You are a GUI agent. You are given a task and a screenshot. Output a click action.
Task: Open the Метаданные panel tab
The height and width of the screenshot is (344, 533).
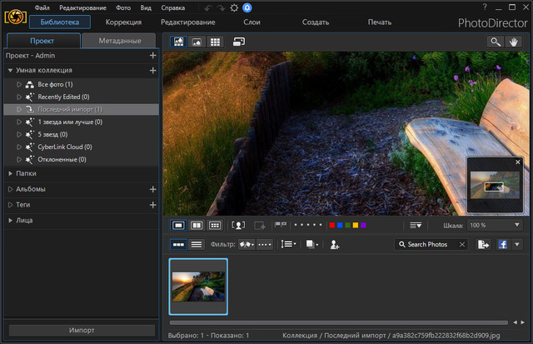120,41
